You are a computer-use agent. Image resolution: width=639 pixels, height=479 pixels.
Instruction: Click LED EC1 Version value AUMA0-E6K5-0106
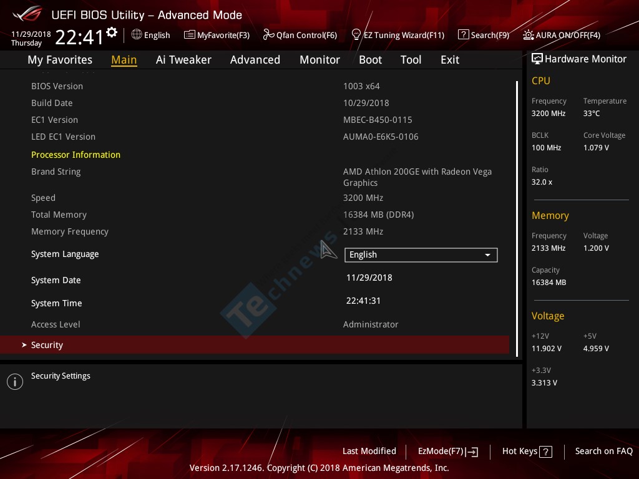point(381,137)
